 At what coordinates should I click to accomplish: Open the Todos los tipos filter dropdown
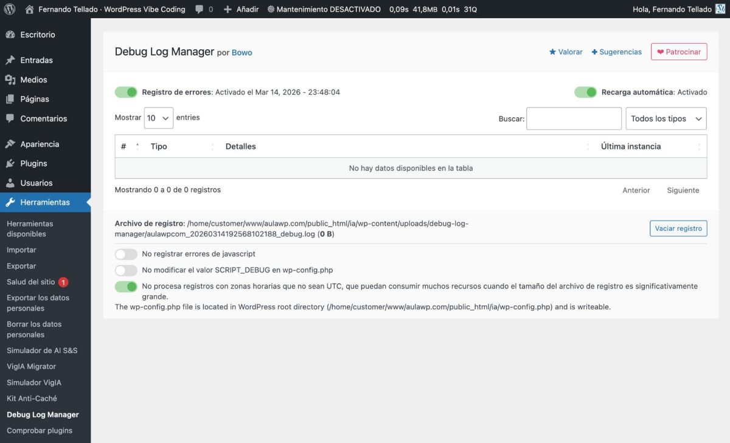click(666, 118)
